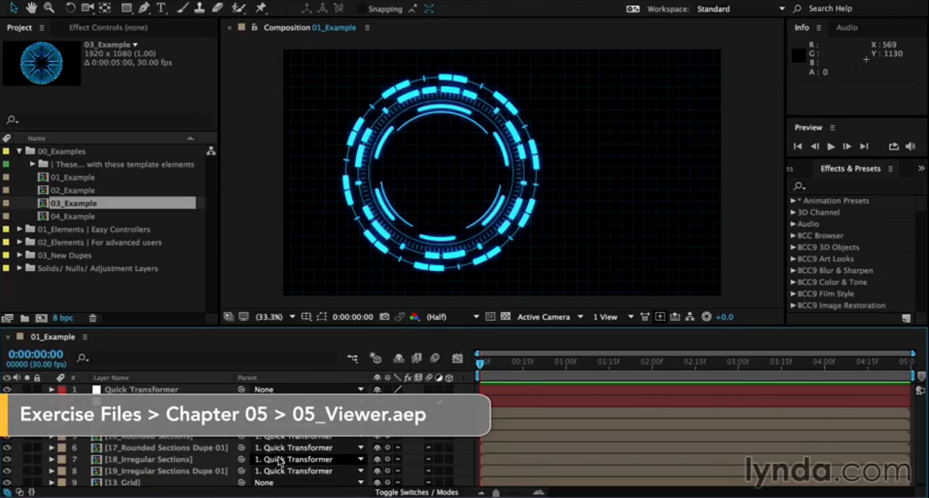Viewport: 929px width, 498px height.
Task: Open the 02_Example composition item
Action: coord(73,190)
